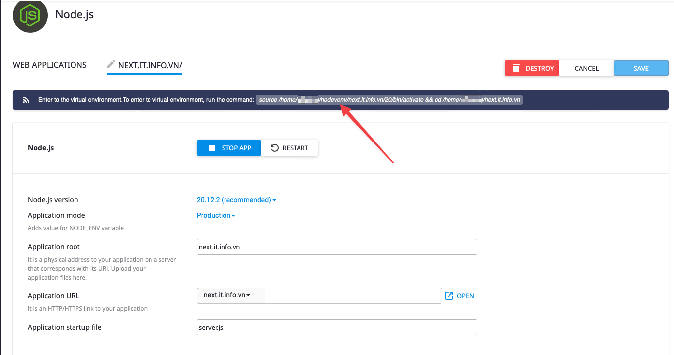Expand the next.it.info.vn domain dropdown
The image size is (674, 355).
coord(230,295)
